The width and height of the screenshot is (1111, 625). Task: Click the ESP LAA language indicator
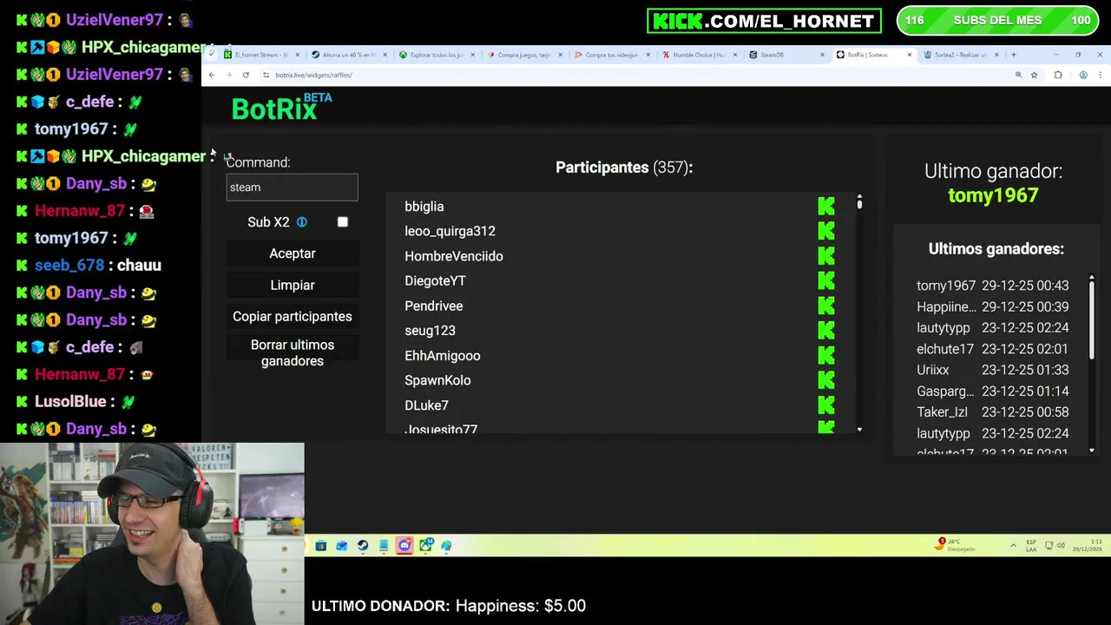point(1031,545)
